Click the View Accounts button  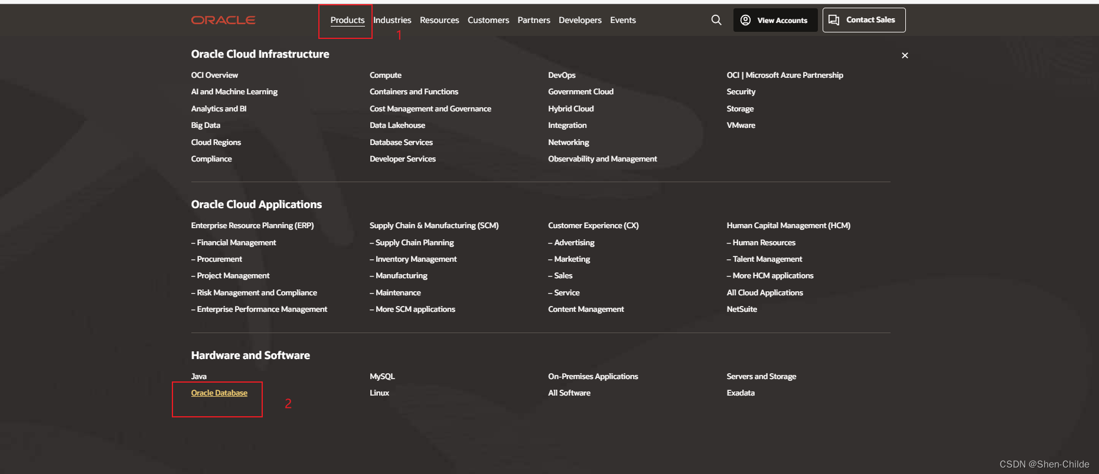[775, 20]
